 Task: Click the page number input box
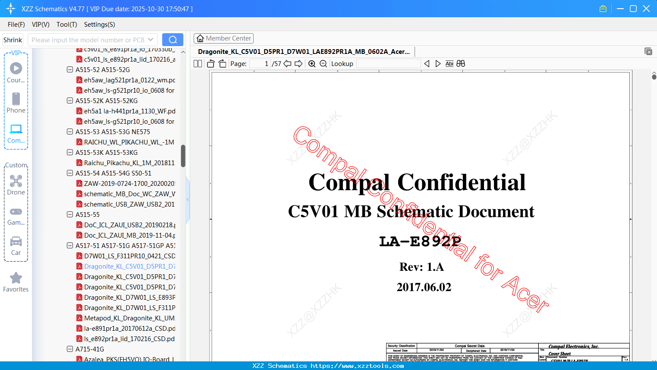click(260, 64)
